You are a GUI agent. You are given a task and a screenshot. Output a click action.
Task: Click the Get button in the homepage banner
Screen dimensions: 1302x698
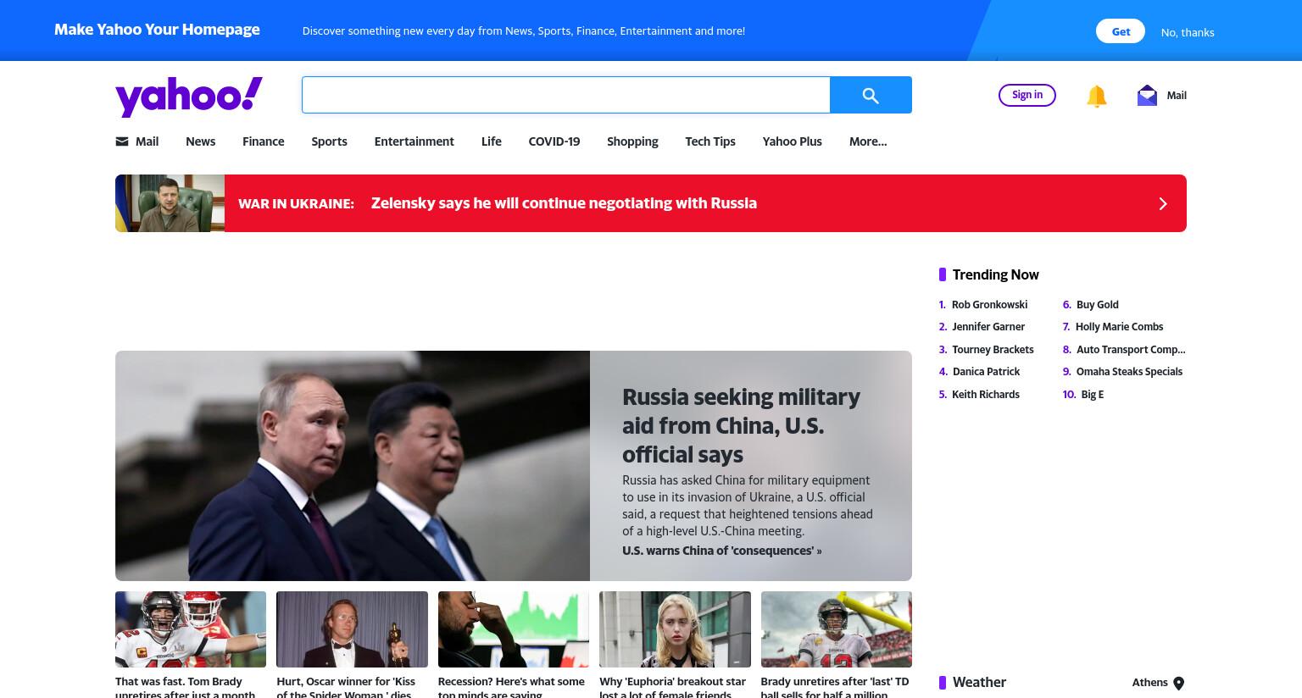pos(1121,31)
